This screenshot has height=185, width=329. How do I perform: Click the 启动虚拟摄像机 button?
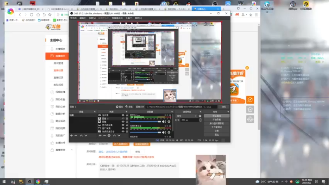pyautogui.click(x=217, y=123)
